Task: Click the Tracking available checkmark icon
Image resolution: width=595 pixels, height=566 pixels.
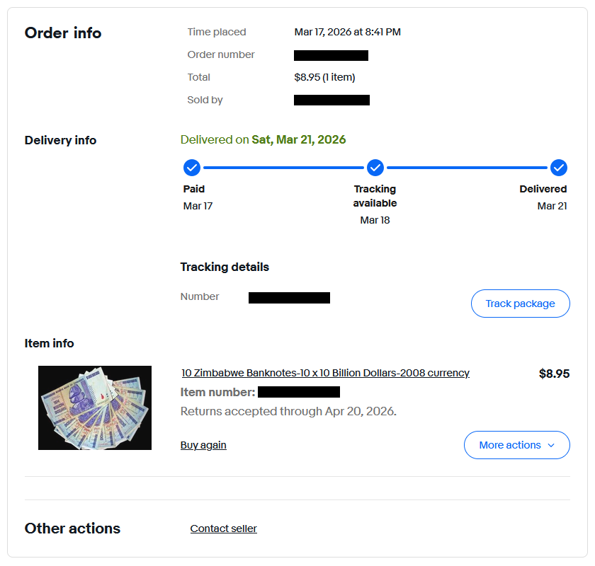Action: (375, 168)
